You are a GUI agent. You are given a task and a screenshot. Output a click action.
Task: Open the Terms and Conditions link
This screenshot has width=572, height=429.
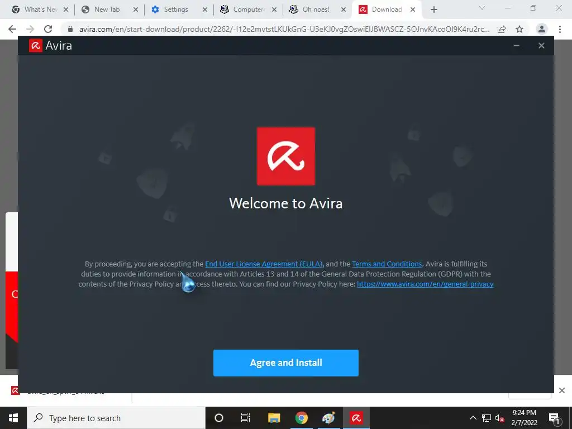(x=387, y=264)
